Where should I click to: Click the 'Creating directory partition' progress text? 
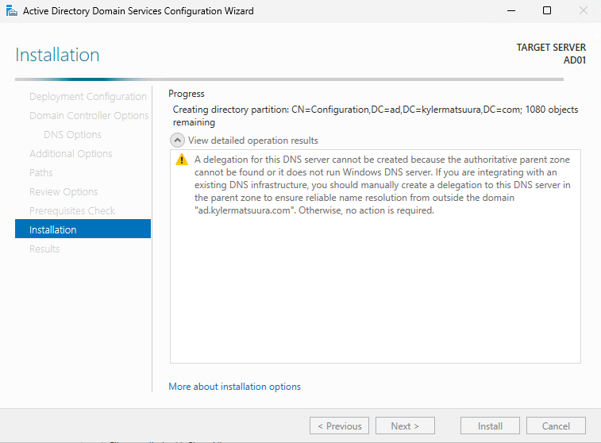[x=376, y=116]
